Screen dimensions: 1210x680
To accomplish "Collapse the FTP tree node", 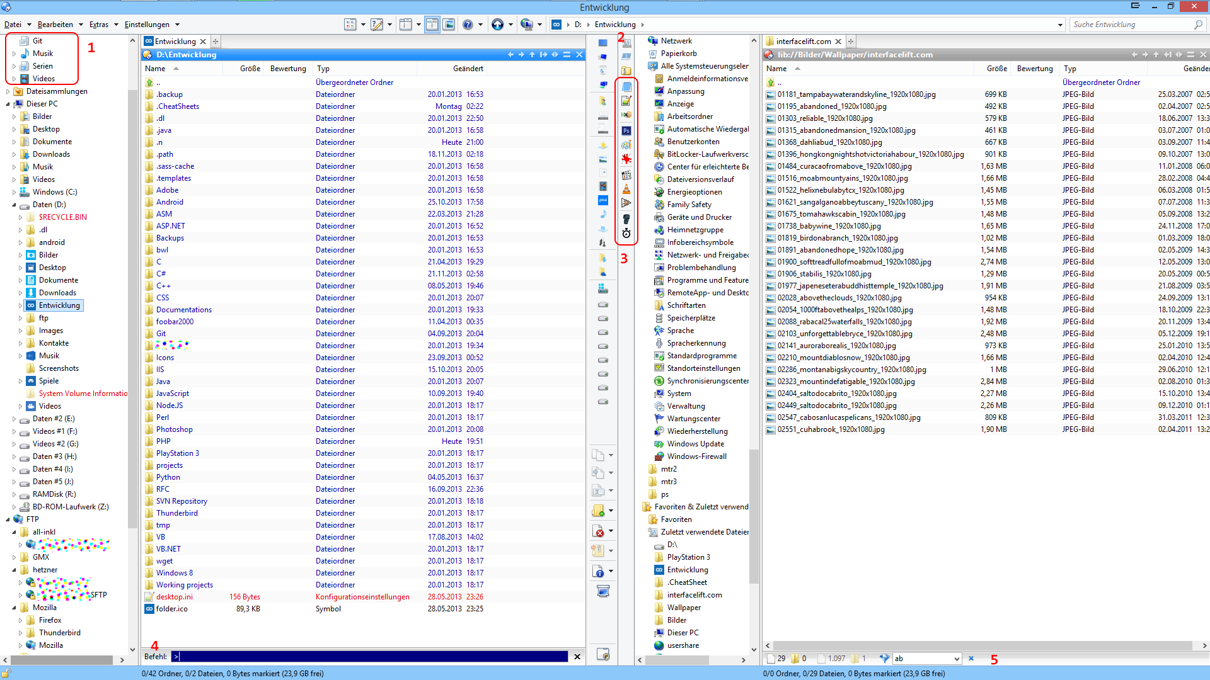I will click(x=8, y=519).
